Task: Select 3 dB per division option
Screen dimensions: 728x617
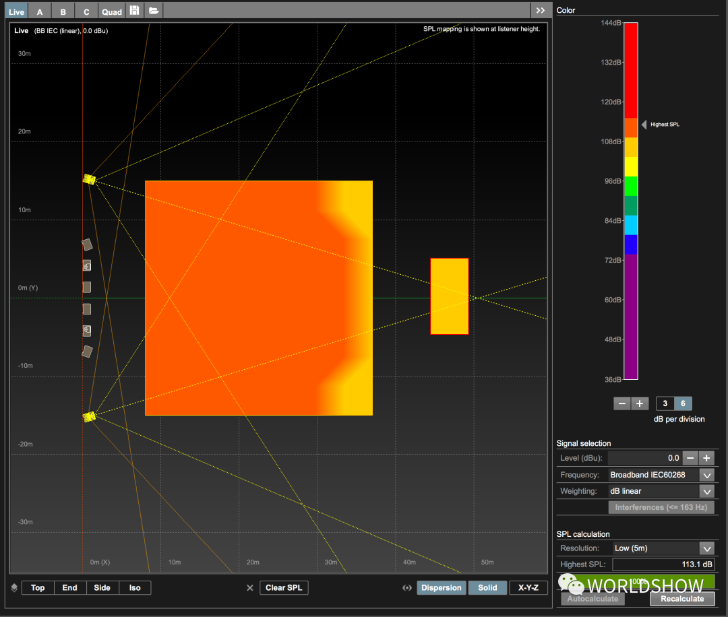Action: tap(665, 403)
